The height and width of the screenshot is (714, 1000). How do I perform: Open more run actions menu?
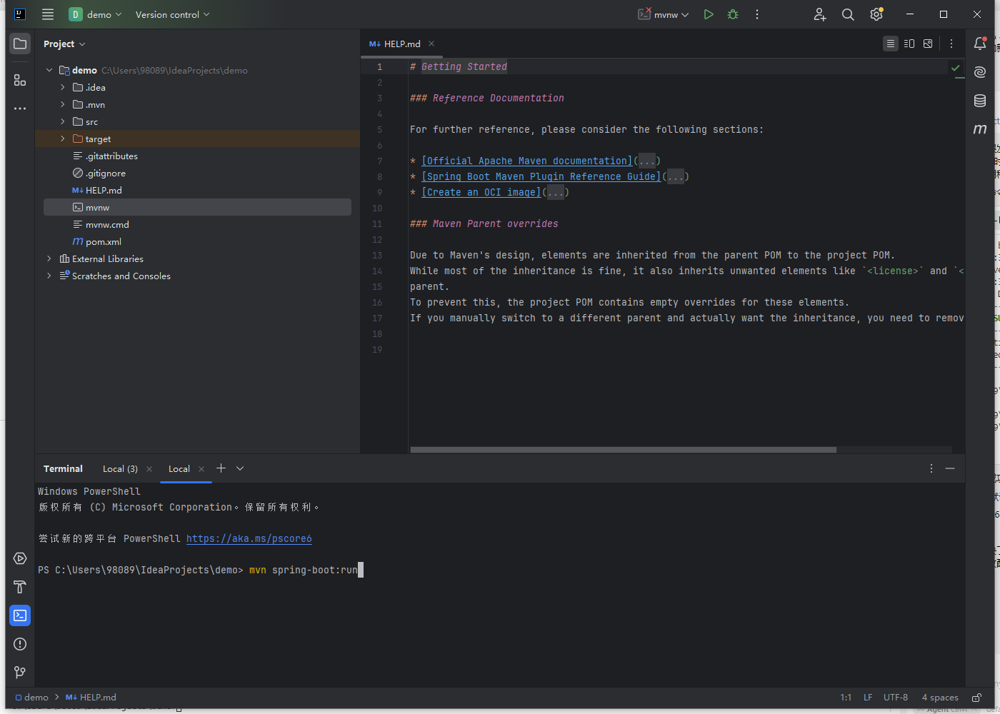pos(757,14)
